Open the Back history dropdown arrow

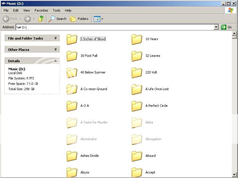click(21, 19)
